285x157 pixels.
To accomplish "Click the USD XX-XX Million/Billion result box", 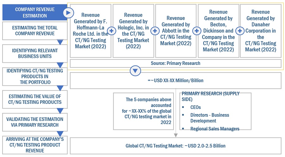I will [x=175, y=80].
